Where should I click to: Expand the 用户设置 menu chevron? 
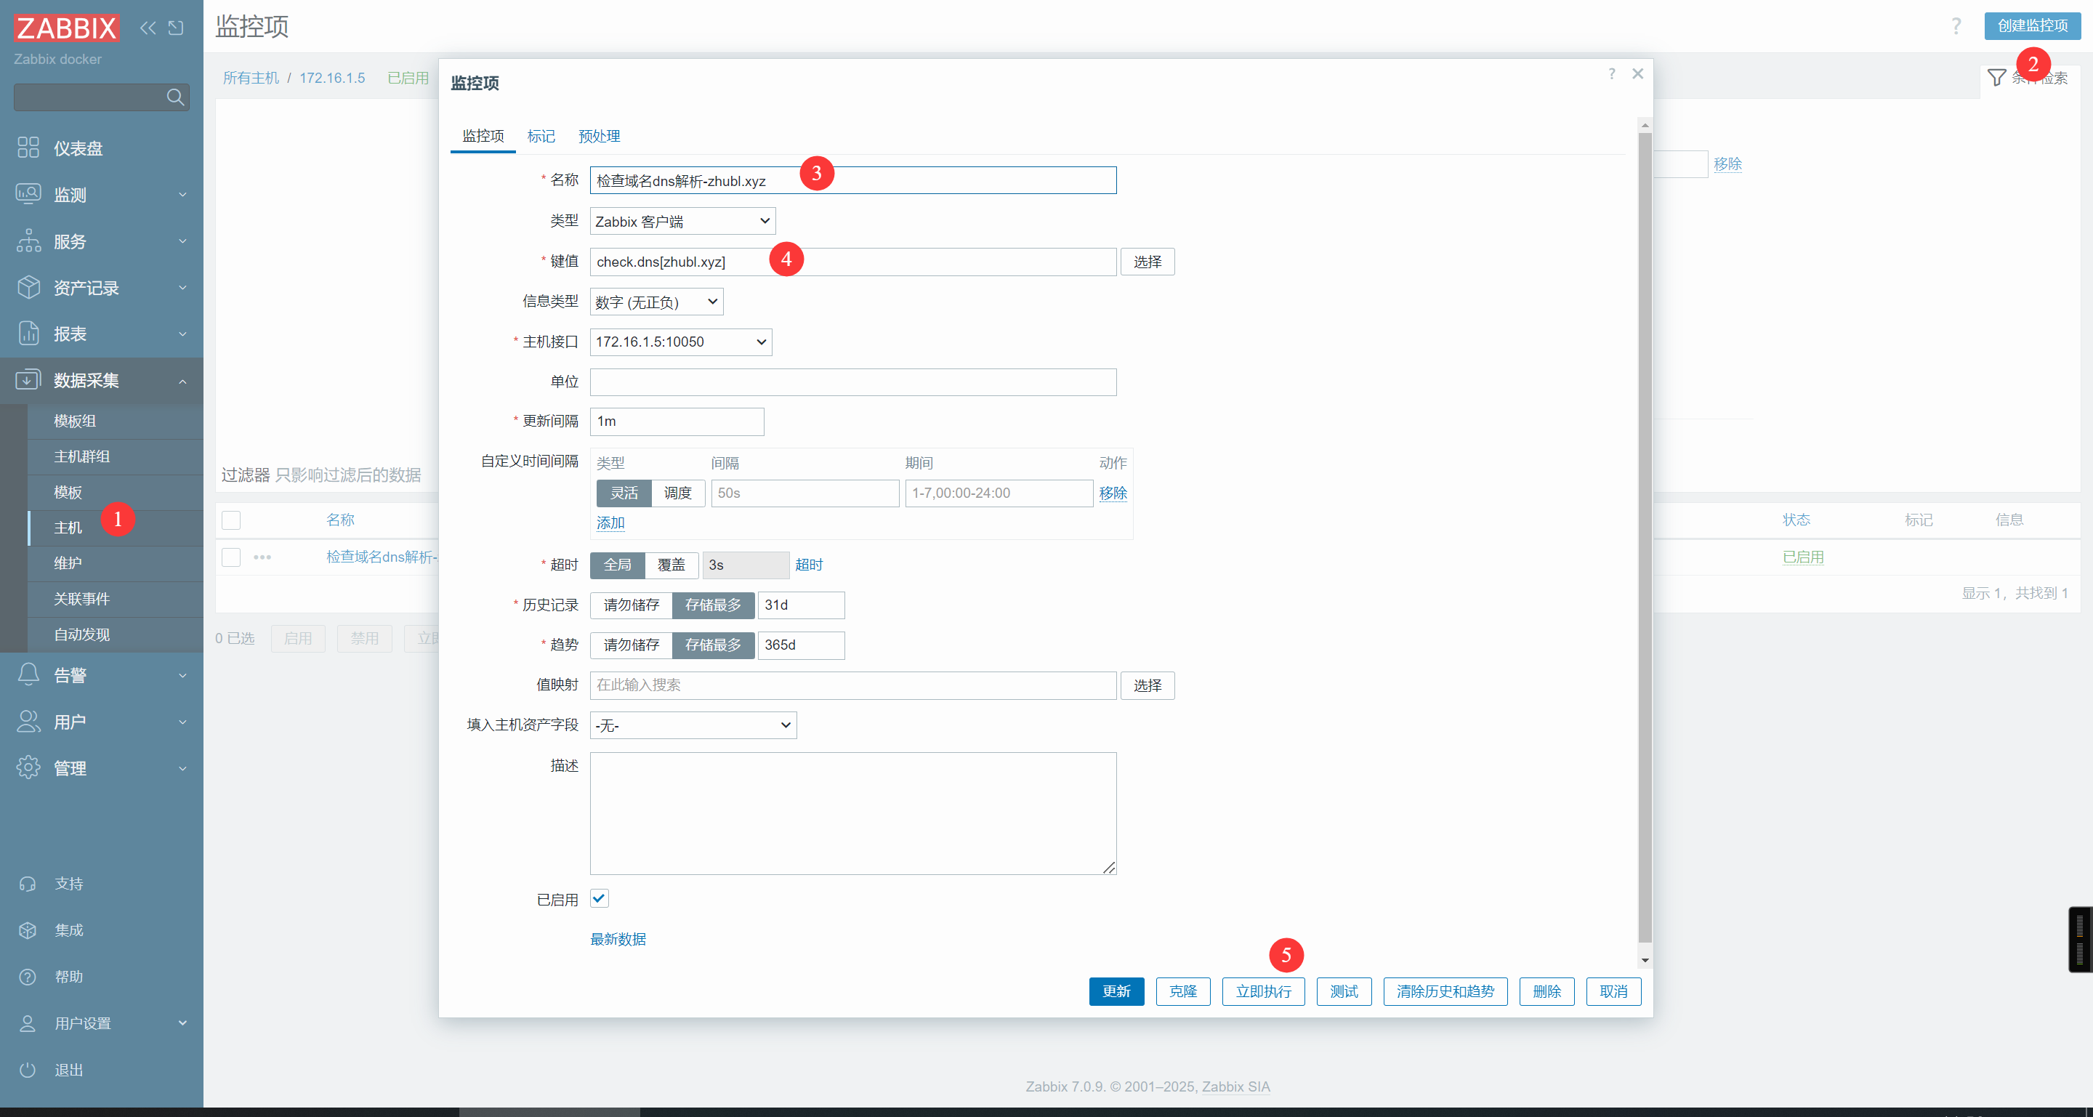click(183, 1023)
